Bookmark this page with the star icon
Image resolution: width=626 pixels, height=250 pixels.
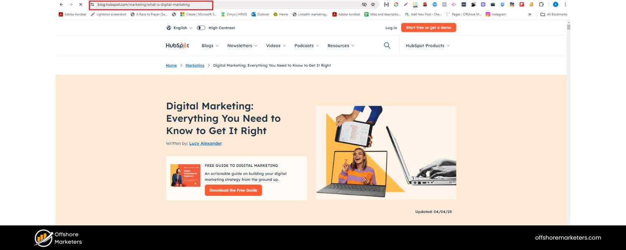[x=373, y=5]
